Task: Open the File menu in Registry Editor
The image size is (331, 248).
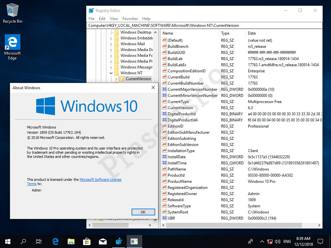Action: [x=91, y=18]
